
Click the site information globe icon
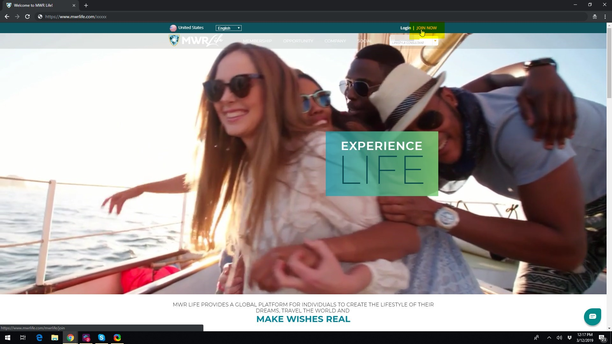coord(40,17)
